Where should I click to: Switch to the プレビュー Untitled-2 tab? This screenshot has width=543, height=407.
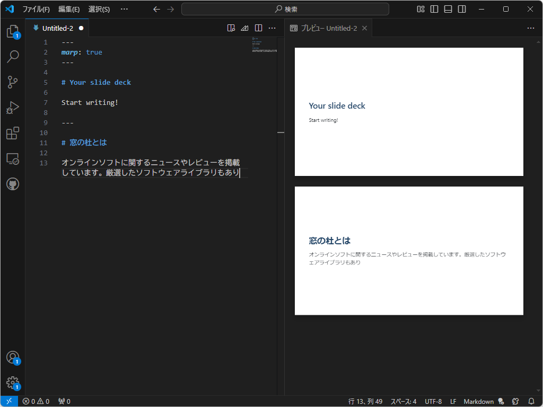tap(326, 28)
